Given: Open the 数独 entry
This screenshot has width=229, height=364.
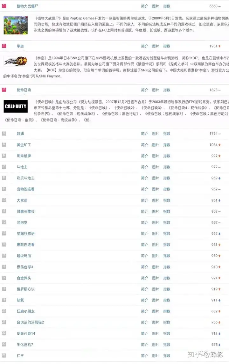Looking at the screenshot, I should (20, 134).
